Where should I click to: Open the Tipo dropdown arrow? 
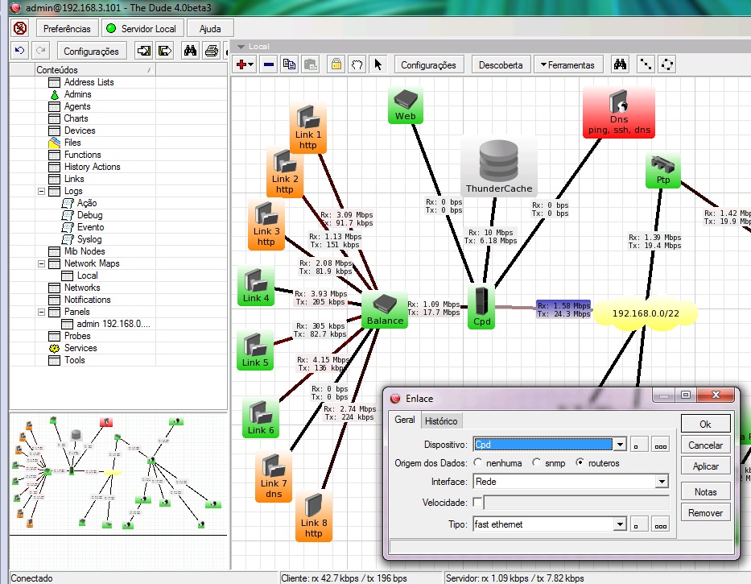(620, 524)
